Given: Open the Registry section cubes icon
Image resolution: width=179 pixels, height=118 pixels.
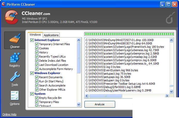Looking at the screenshot, I should 15,57.
